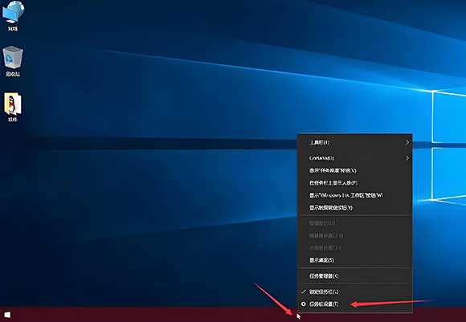The height and width of the screenshot is (322, 466).
Task: Open the Windows Start button
Action: (x=7, y=315)
